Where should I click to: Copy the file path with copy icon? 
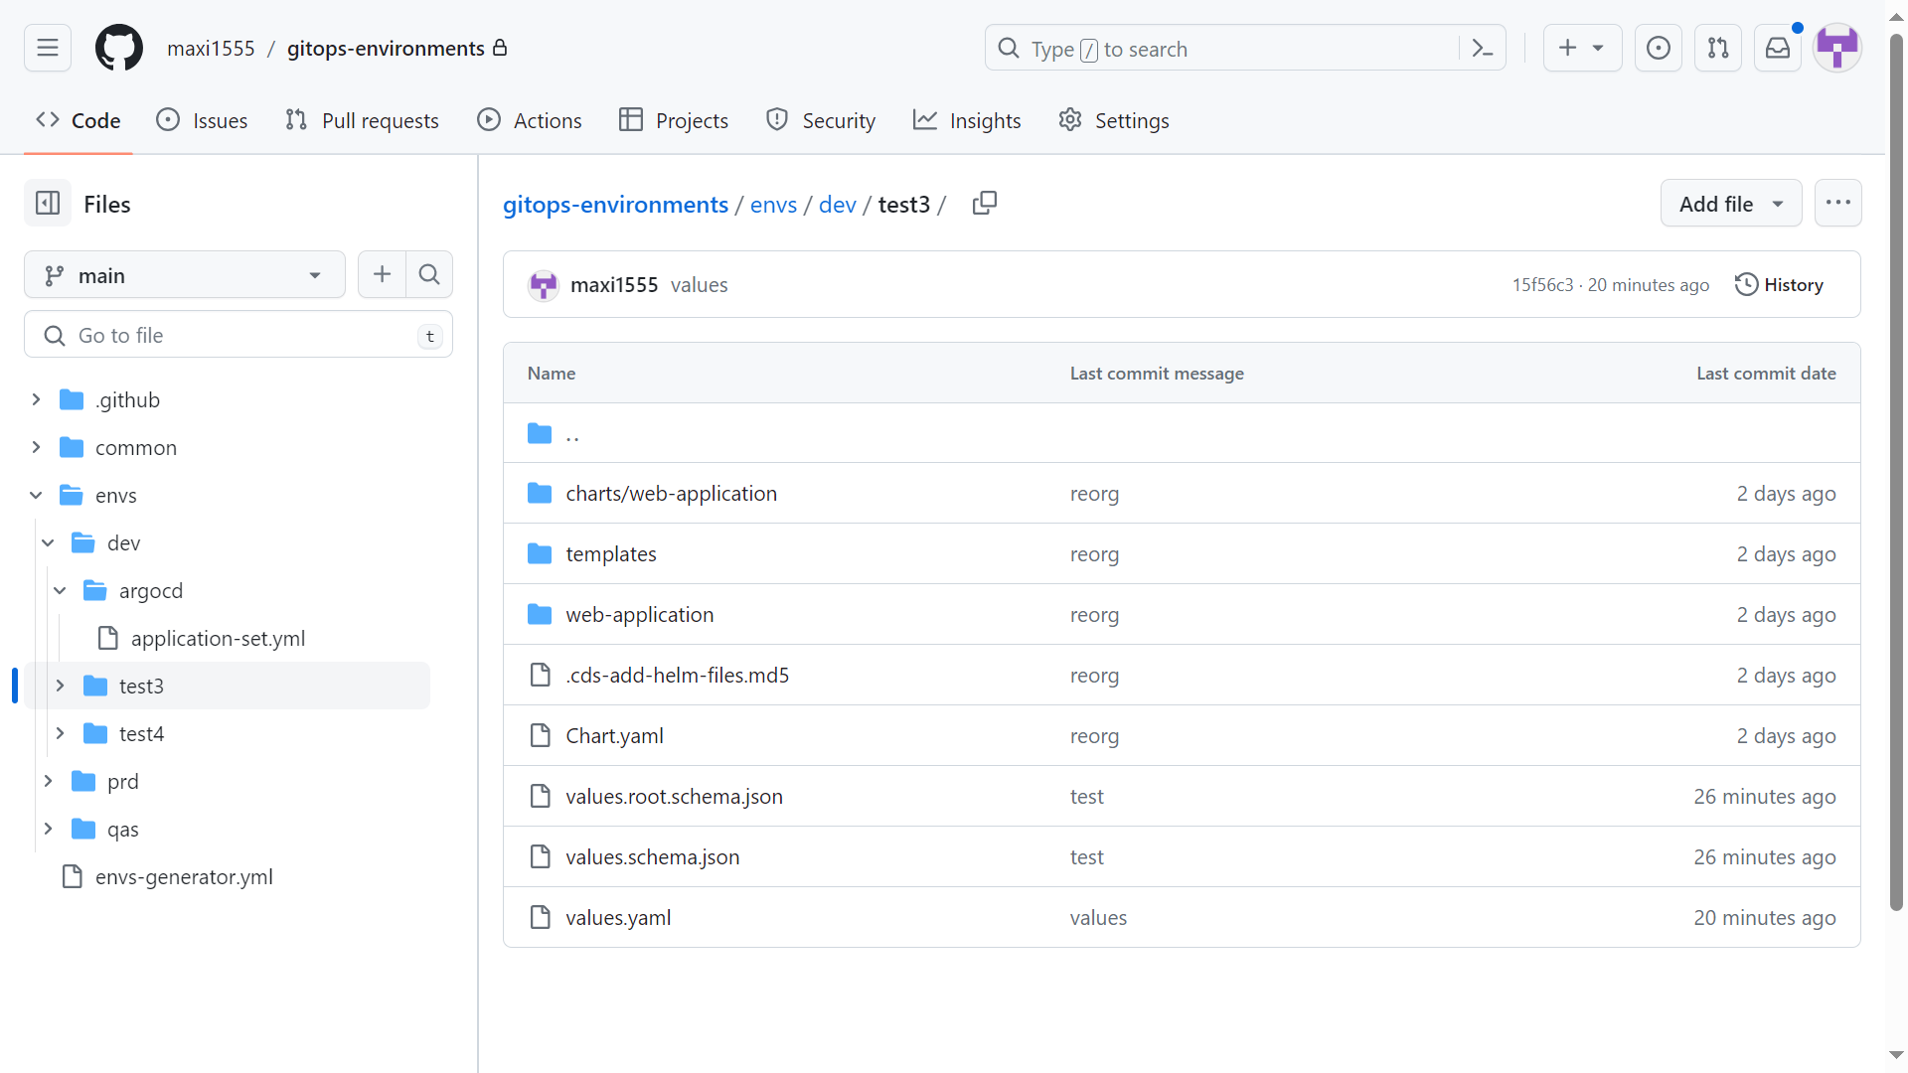point(984,204)
